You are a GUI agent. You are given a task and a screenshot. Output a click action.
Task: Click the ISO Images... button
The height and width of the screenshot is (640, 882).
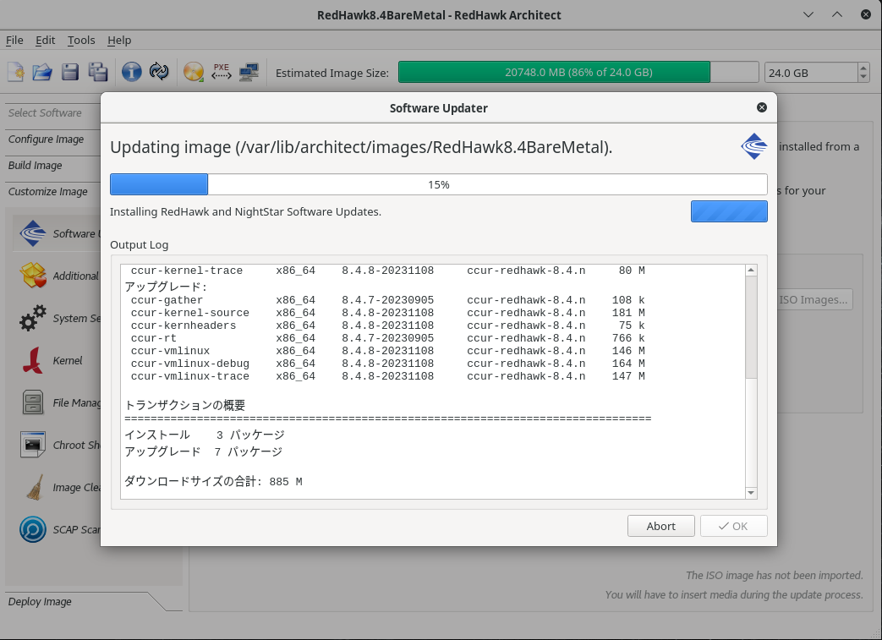(x=815, y=300)
